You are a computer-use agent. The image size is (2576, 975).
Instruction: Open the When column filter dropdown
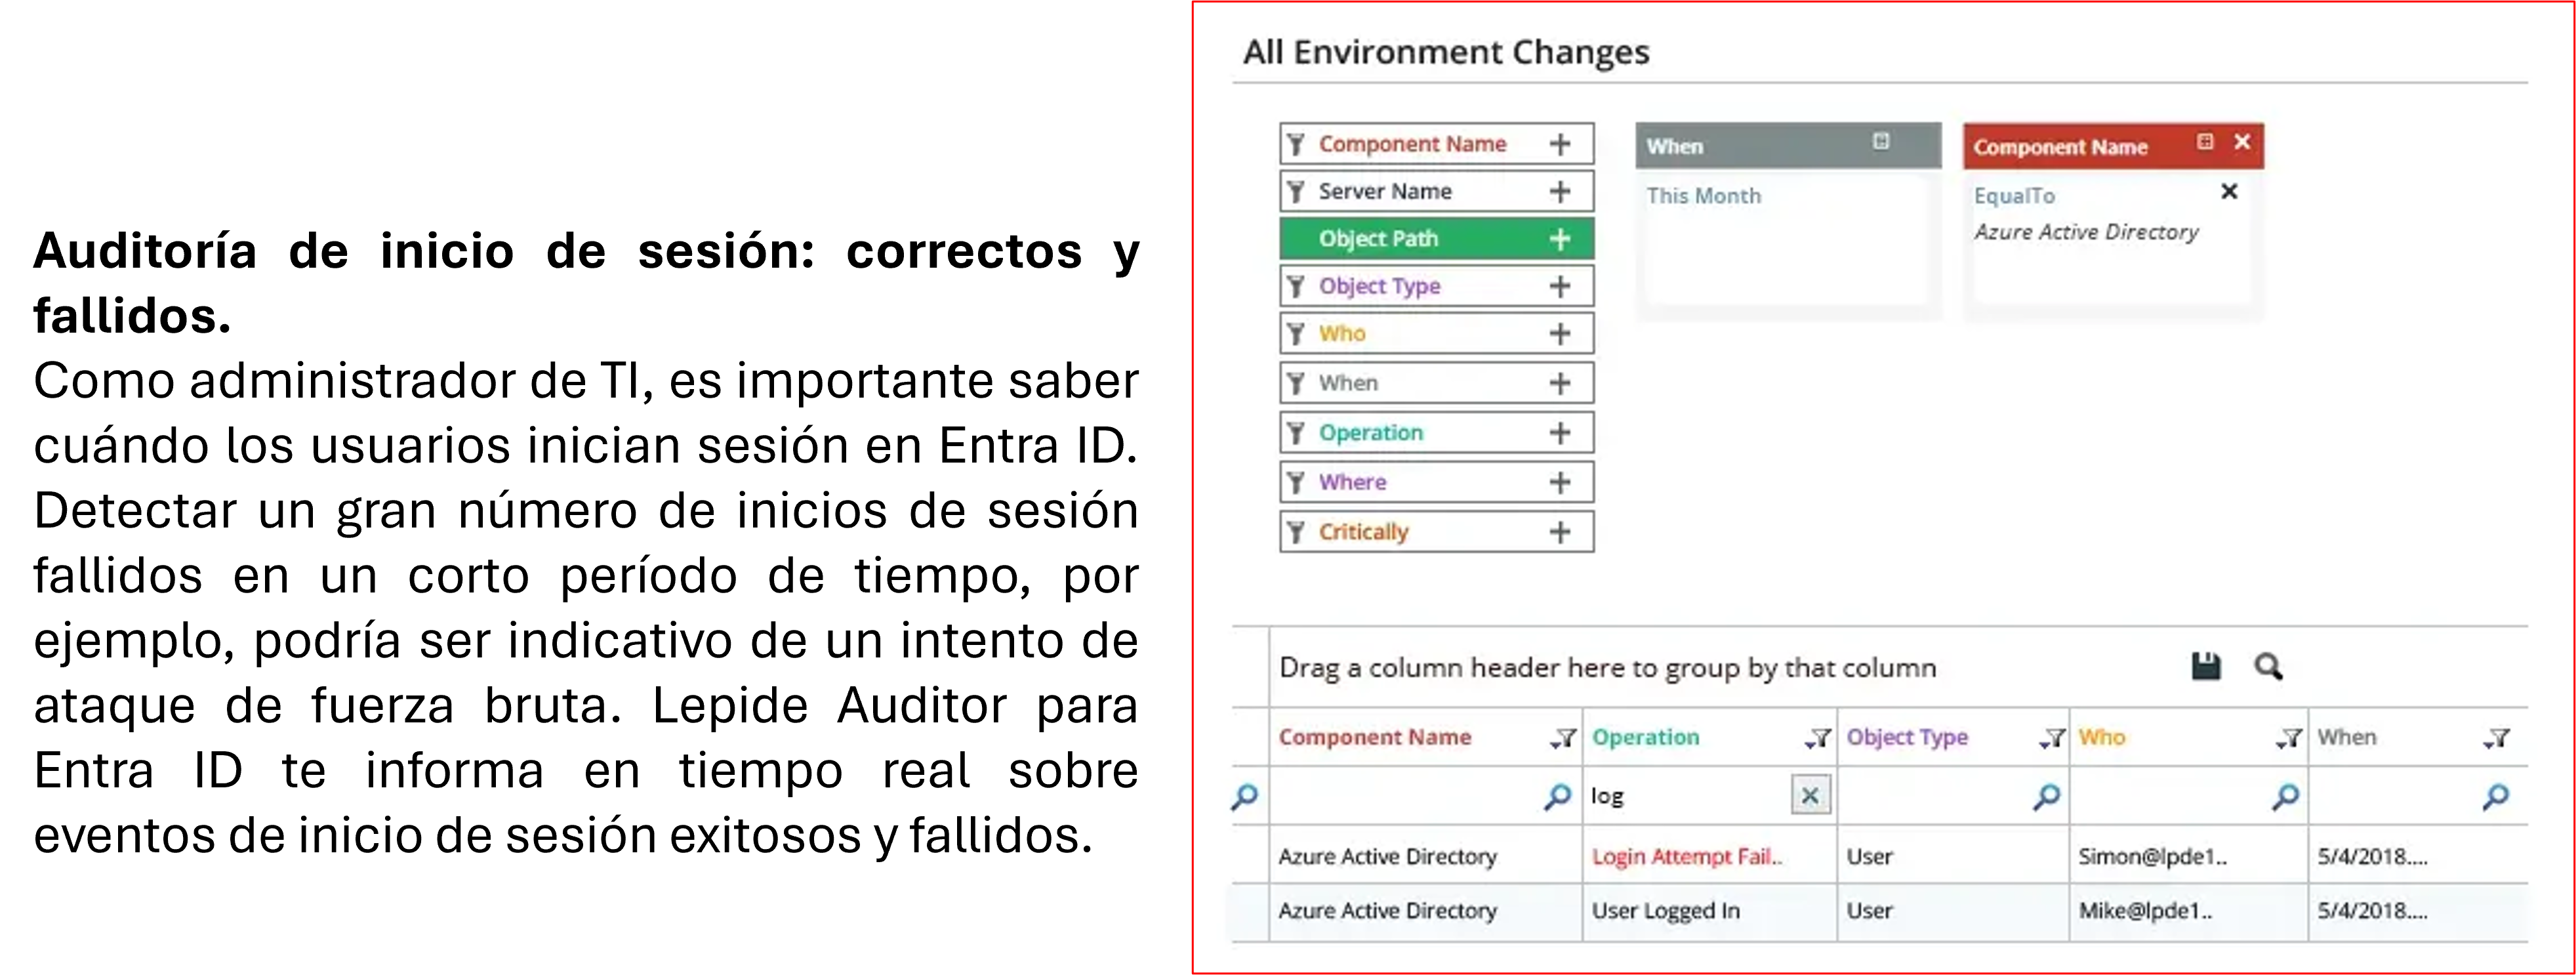tap(2497, 738)
